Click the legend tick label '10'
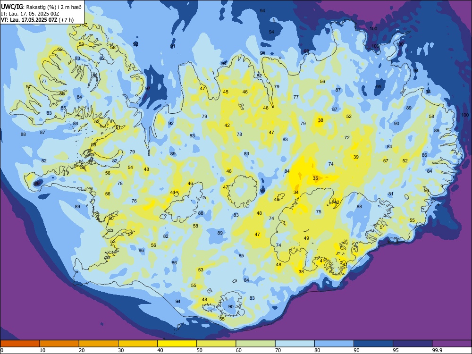Image resolution: width=472 pixels, height=354 pixels. tap(42, 350)
